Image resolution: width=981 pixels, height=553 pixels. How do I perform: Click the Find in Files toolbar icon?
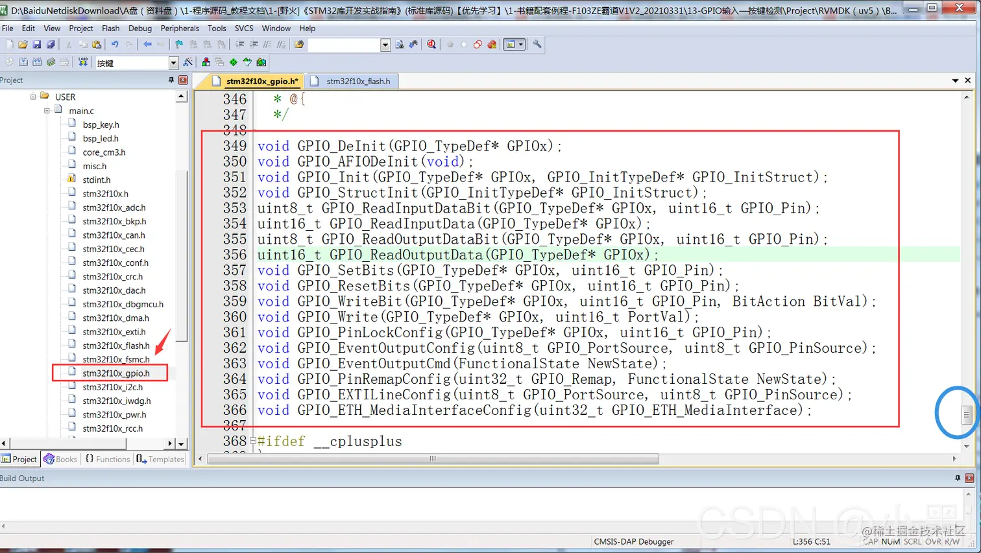click(299, 45)
